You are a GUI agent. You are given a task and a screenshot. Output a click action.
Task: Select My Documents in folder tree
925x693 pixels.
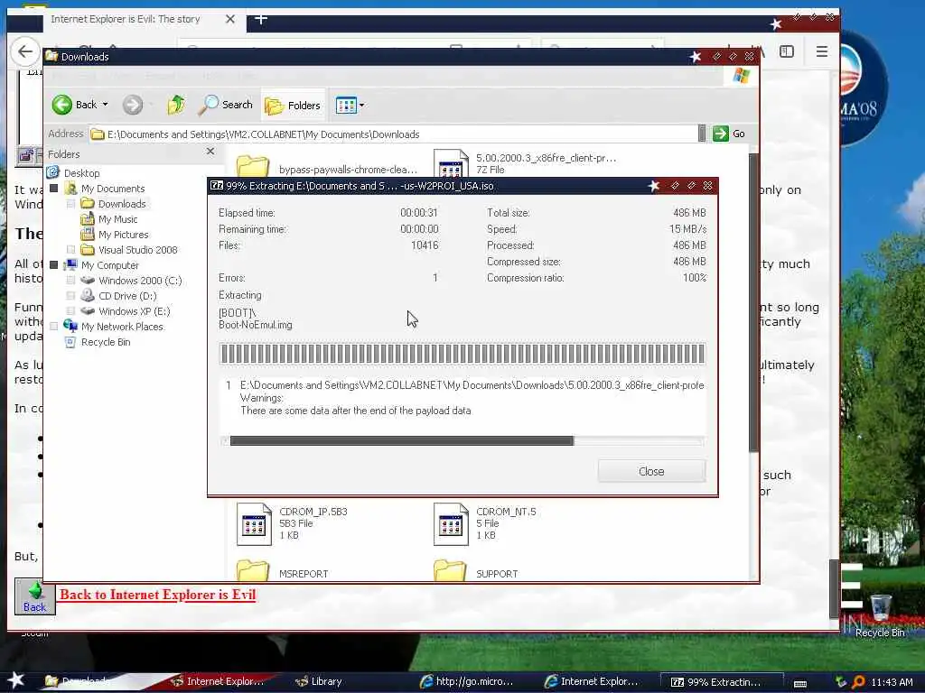pyautogui.click(x=113, y=189)
